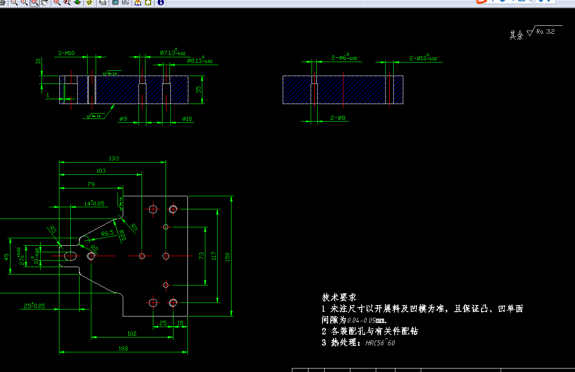
Task: Click the '133' dimension text
Action: 114,158
